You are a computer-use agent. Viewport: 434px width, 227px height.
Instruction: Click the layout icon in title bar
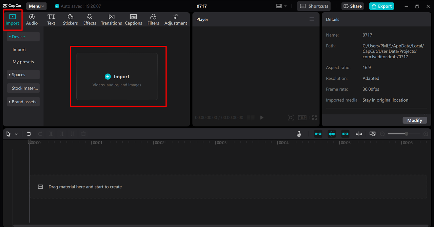(279, 6)
